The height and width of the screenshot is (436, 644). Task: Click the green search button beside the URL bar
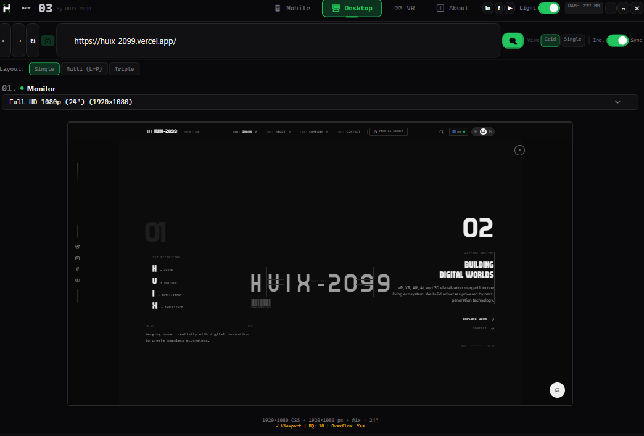pyautogui.click(x=513, y=41)
